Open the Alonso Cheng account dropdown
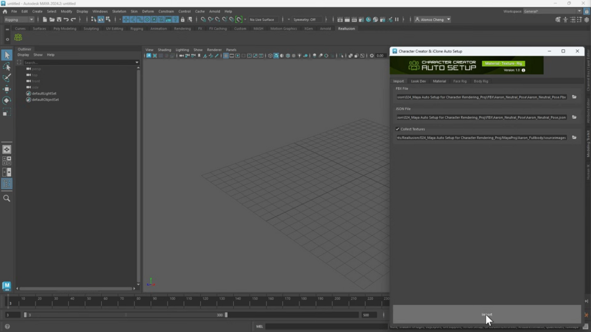Image resolution: width=591 pixels, height=332 pixels. pos(433,20)
